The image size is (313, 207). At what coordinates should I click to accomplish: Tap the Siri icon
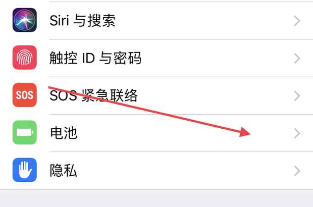click(25, 20)
